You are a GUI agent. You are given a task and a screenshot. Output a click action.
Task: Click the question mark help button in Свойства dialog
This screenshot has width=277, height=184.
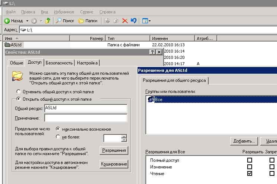pyautogui.click(x=152, y=52)
